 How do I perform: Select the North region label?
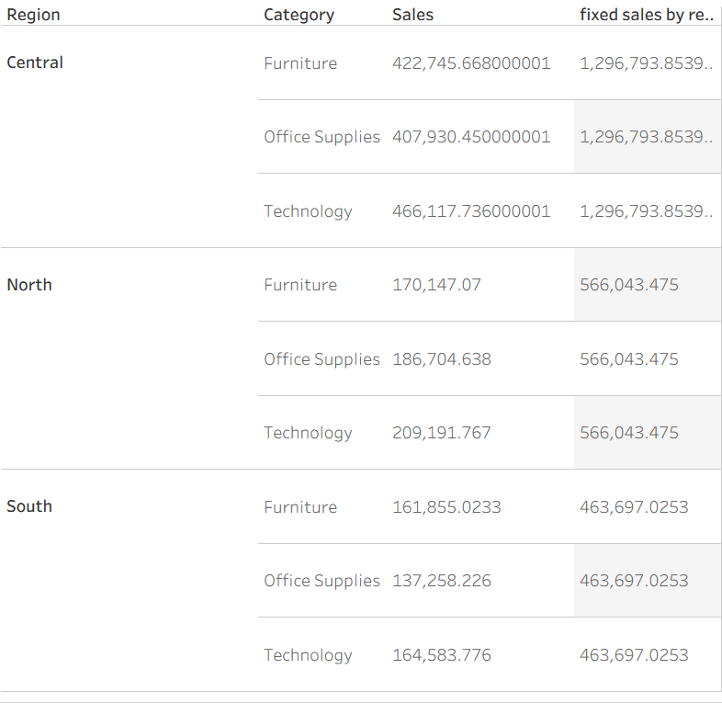pos(29,285)
